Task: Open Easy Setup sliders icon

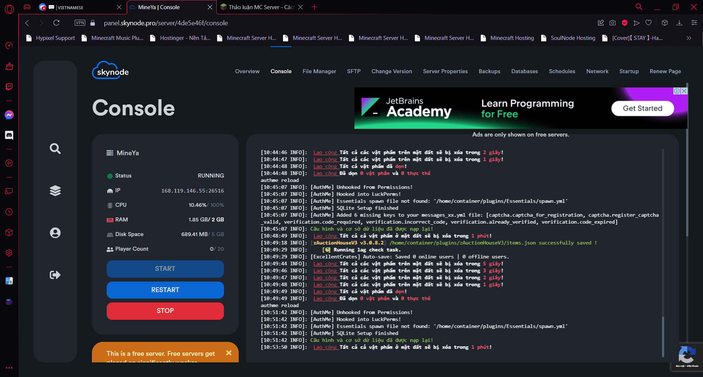Action: (x=694, y=23)
